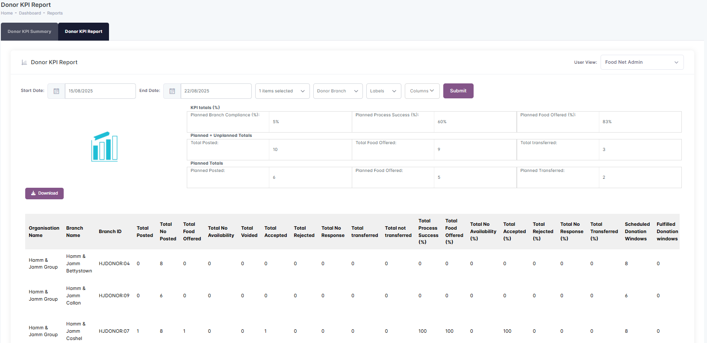Expand the Labels dropdown
Image resolution: width=707 pixels, height=343 pixels.
(x=383, y=91)
